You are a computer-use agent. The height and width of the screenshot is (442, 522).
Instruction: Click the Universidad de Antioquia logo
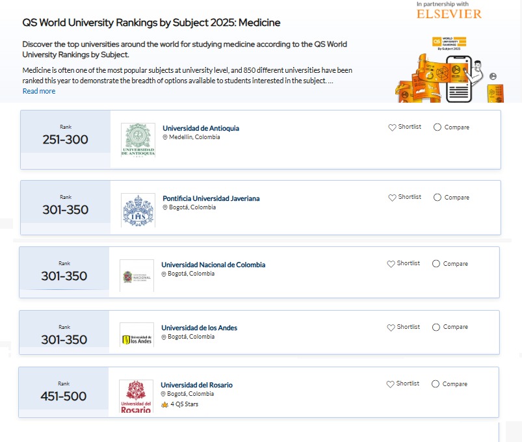tap(138, 140)
